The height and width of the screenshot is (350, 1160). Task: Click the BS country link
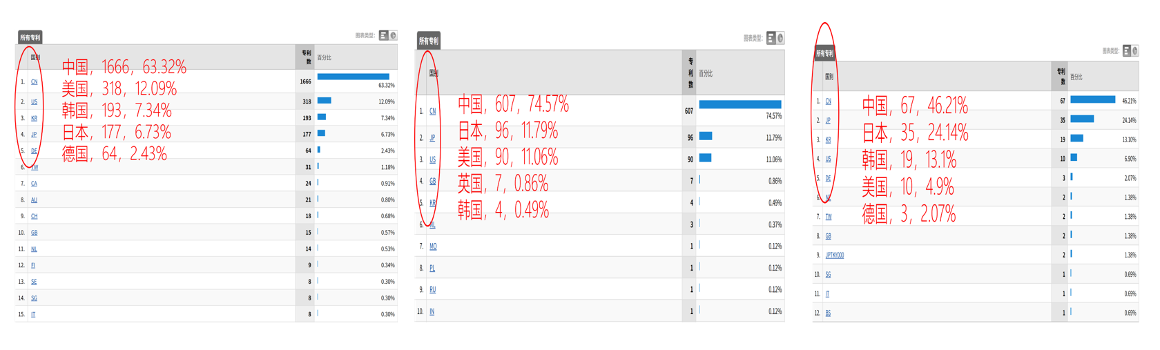coord(828,313)
